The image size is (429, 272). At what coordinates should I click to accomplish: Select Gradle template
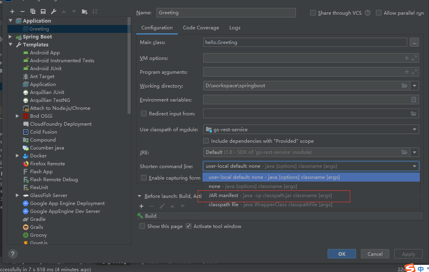(38, 219)
